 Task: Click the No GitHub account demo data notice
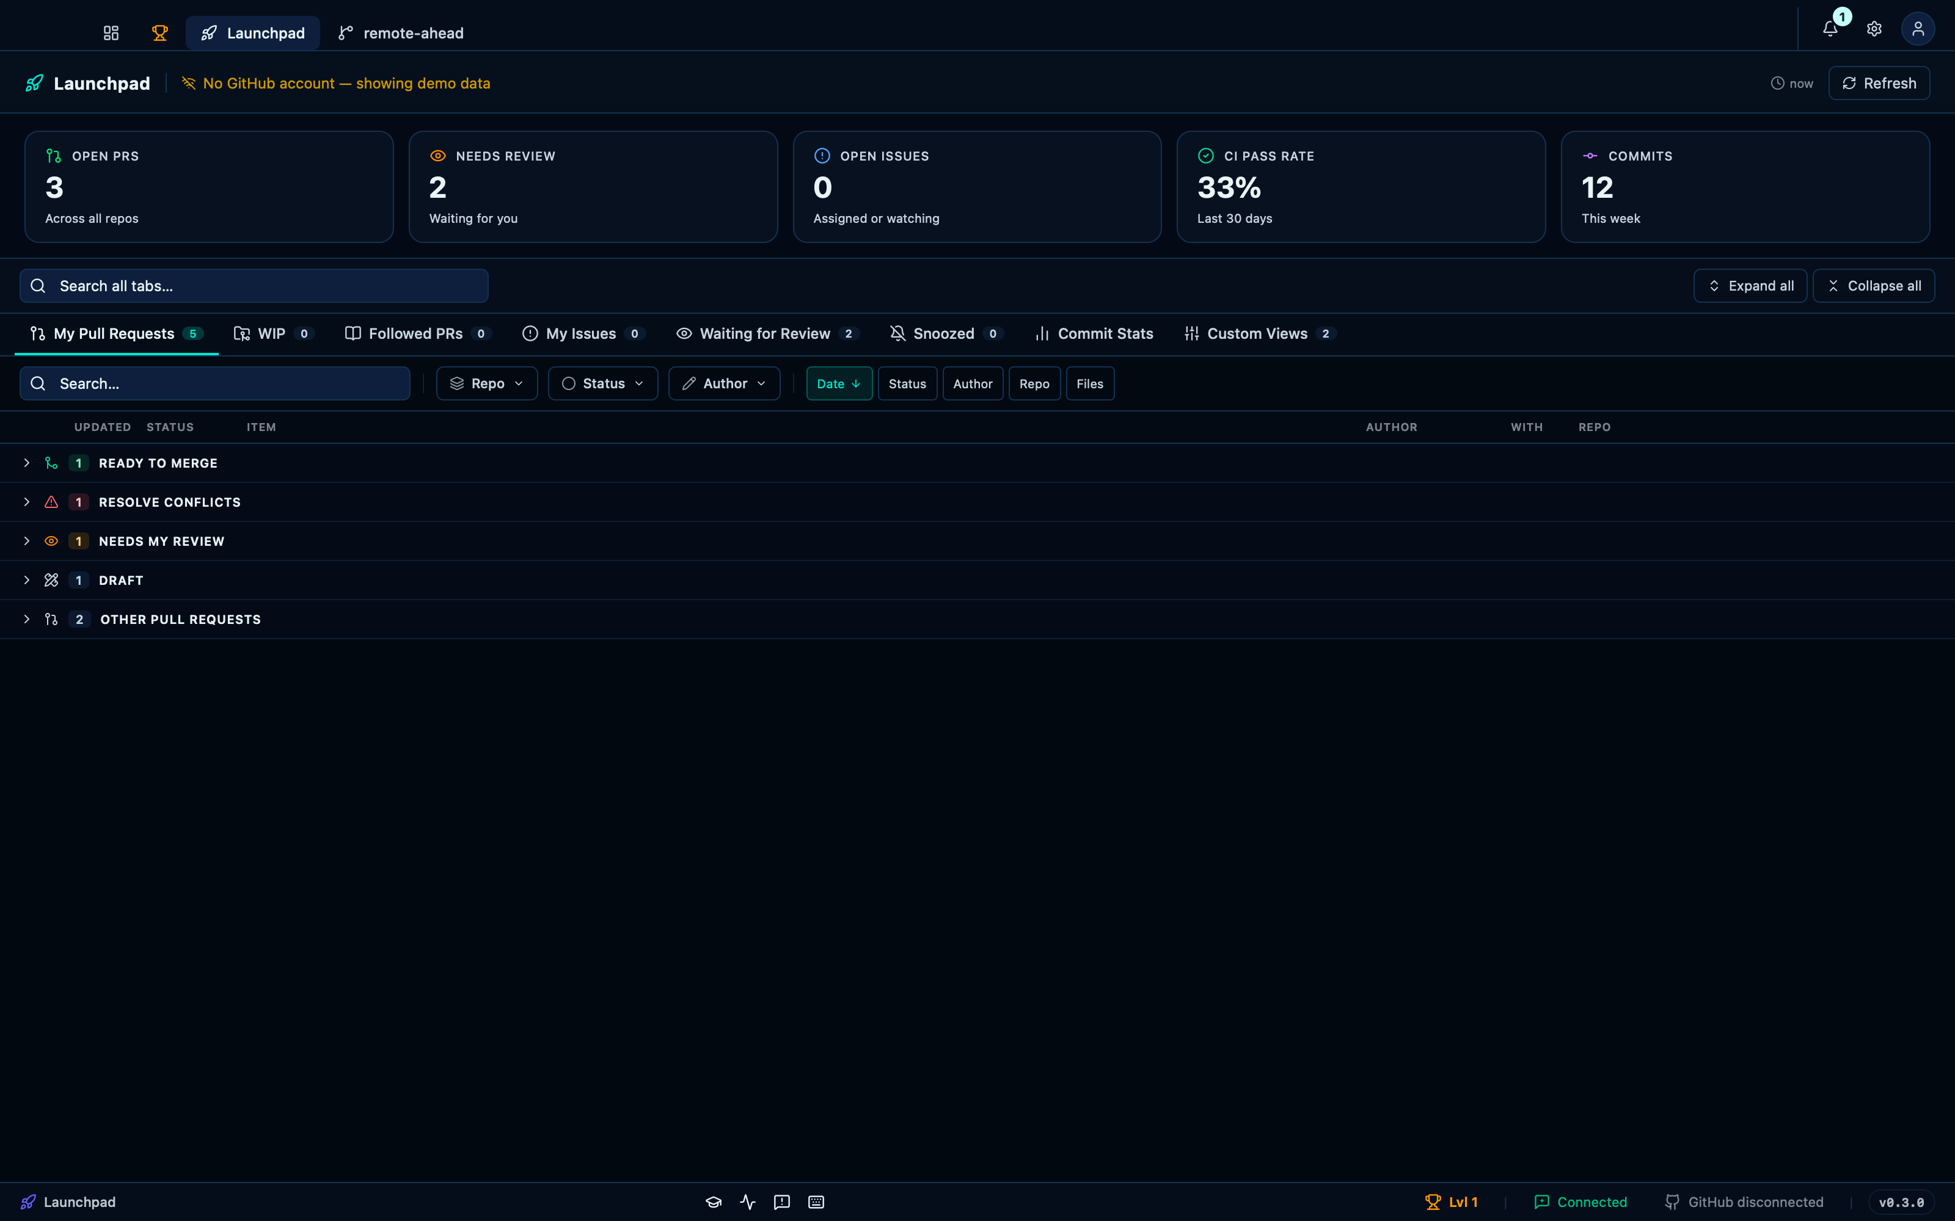[335, 83]
